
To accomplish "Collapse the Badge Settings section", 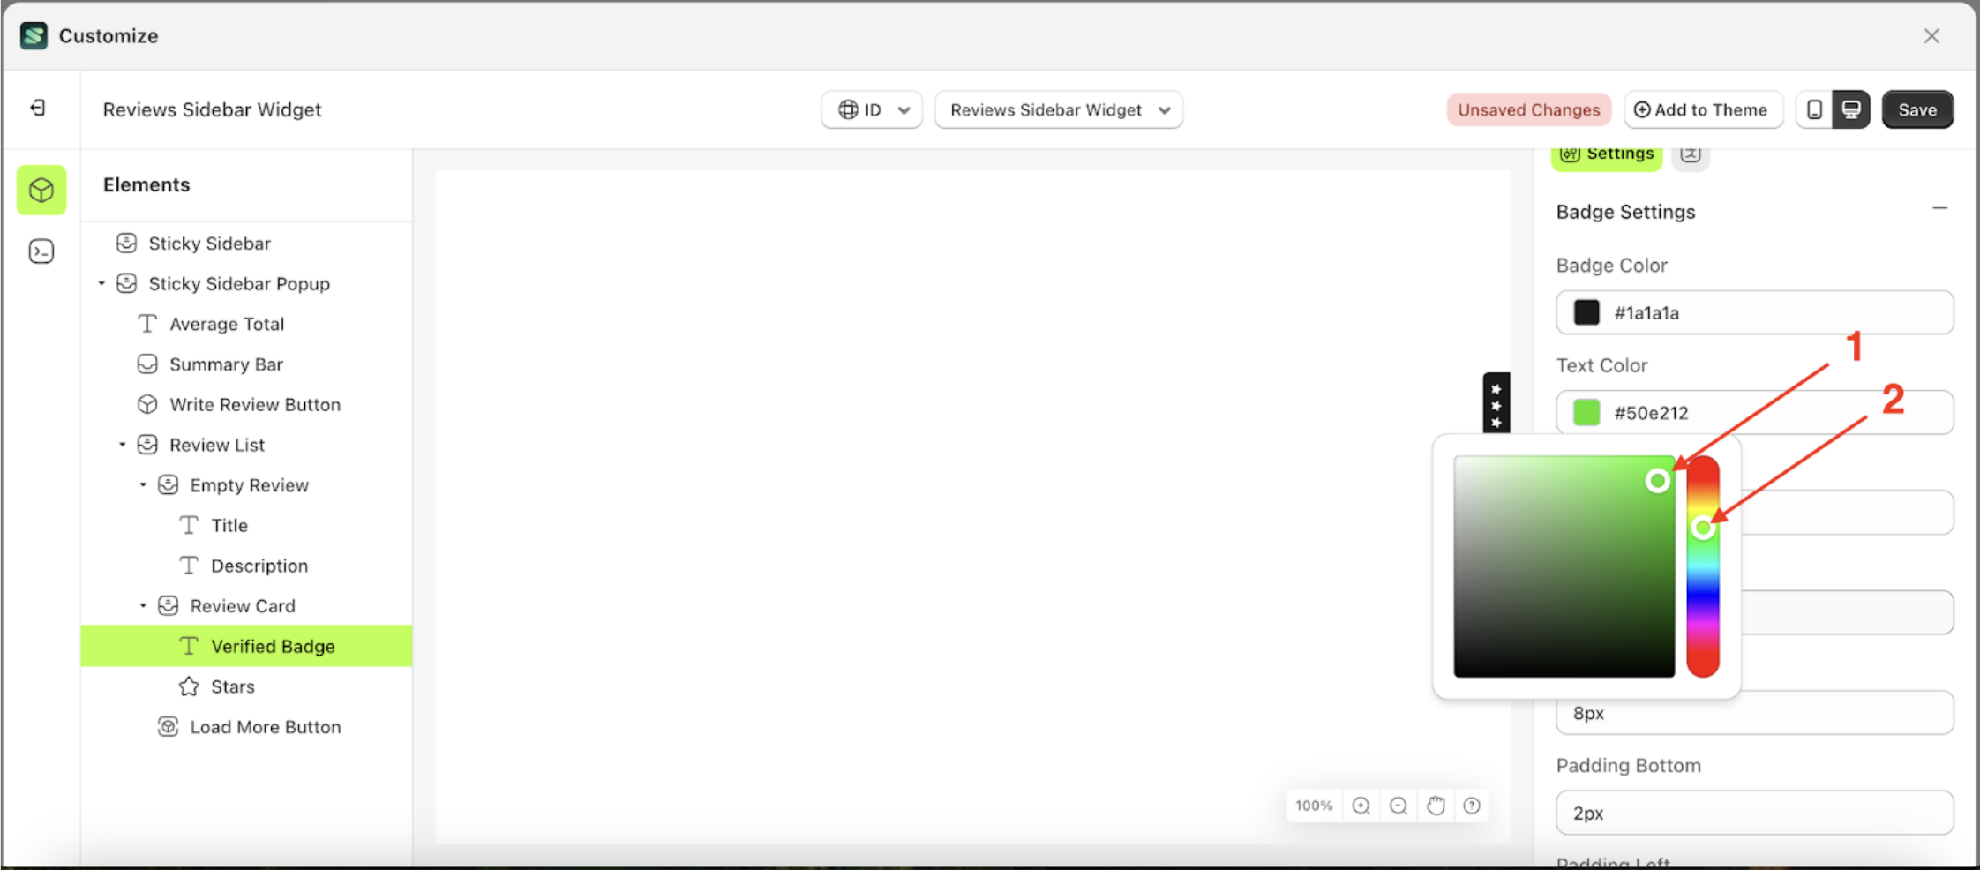I will (x=1940, y=208).
